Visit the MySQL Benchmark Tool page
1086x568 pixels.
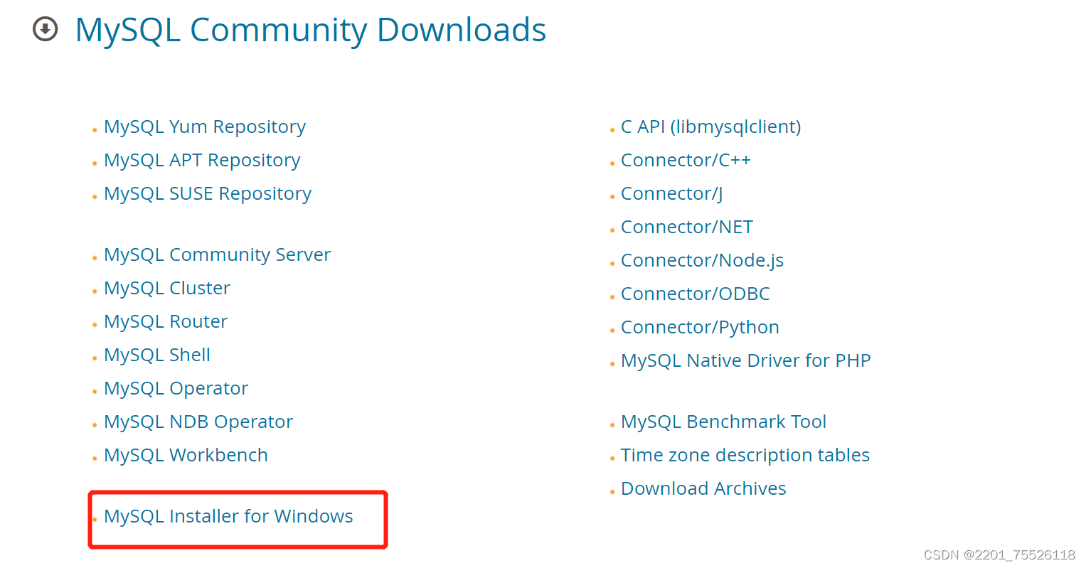(x=723, y=422)
